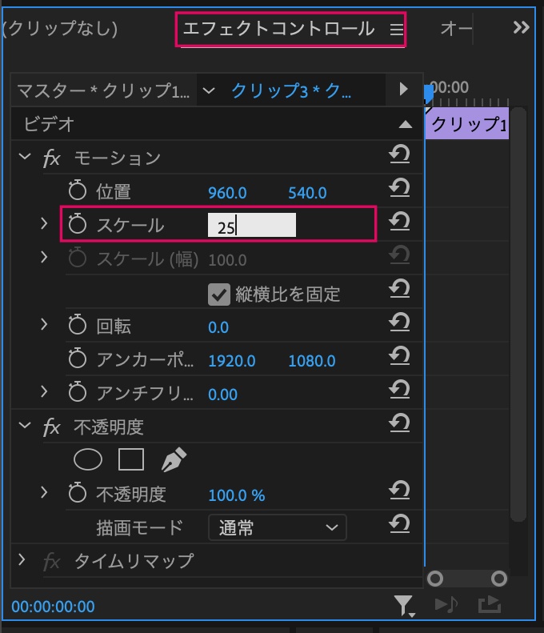Toggle the 不透明度 fx effect icon
The width and height of the screenshot is (544, 633).
(52, 427)
